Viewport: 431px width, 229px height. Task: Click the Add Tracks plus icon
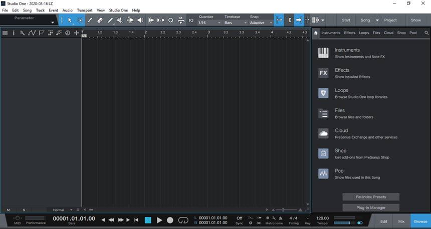click(x=76, y=33)
